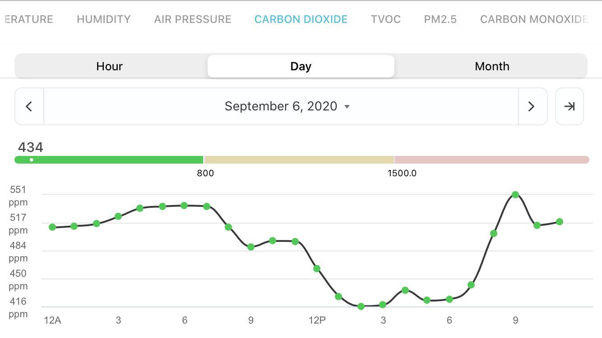Select the 9 PM peak data point
The width and height of the screenshot is (602, 338).
(515, 195)
